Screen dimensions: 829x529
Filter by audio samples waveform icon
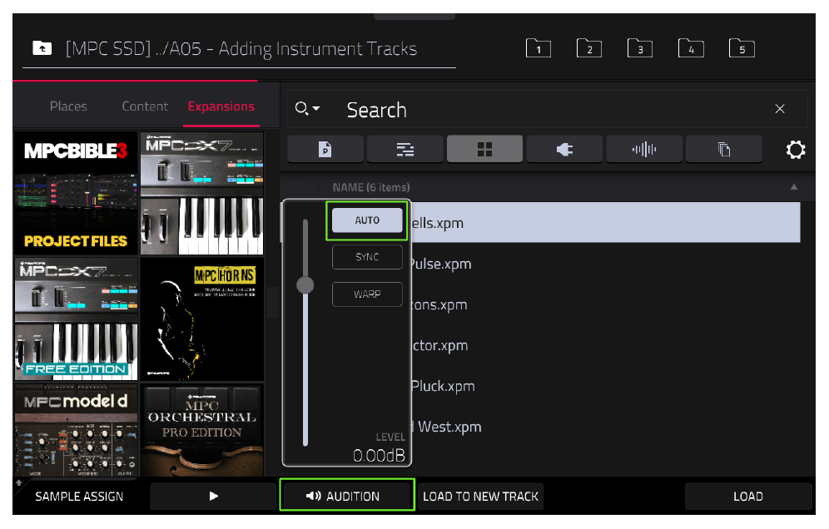644,150
